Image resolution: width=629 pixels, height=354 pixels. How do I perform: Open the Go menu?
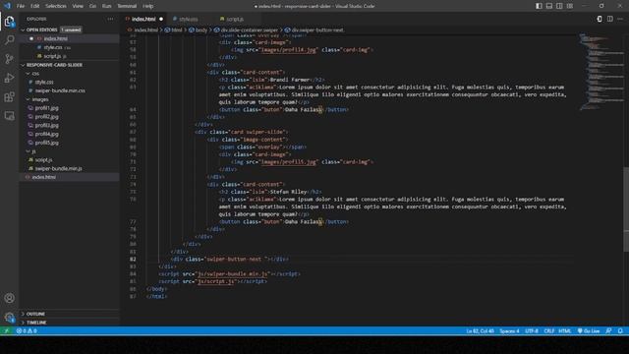(x=92, y=6)
